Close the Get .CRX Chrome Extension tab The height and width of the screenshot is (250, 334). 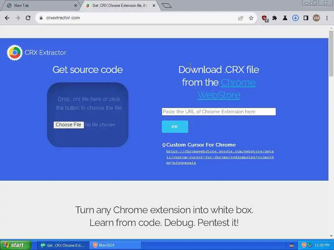click(154, 6)
